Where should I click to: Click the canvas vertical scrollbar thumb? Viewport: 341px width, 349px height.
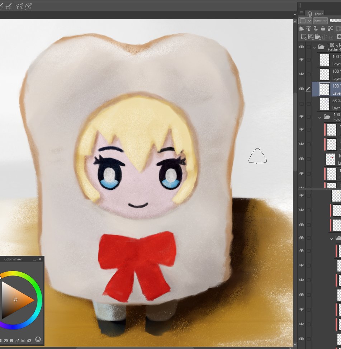click(x=295, y=132)
